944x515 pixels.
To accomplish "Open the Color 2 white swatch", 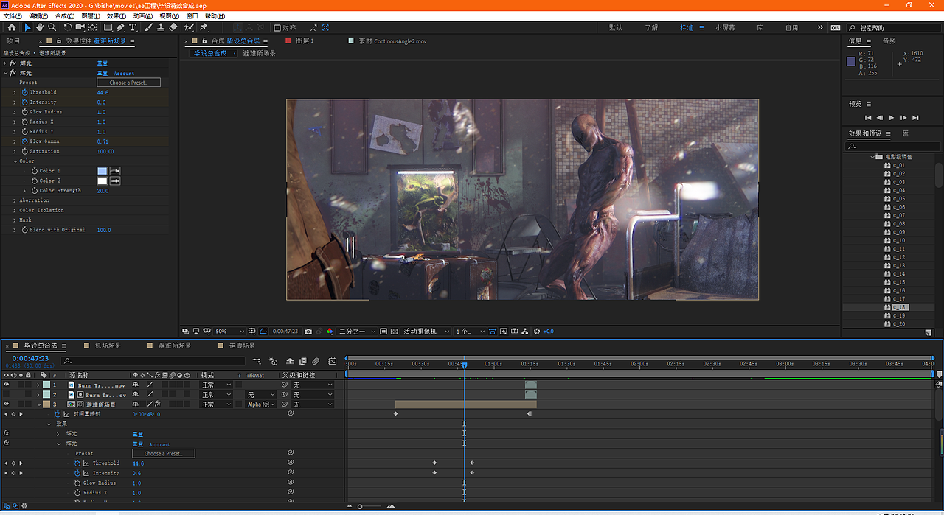I will (103, 181).
